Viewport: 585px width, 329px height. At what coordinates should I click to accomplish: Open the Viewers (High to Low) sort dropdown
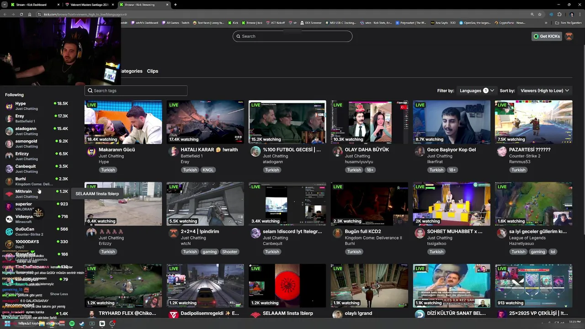coord(545,90)
